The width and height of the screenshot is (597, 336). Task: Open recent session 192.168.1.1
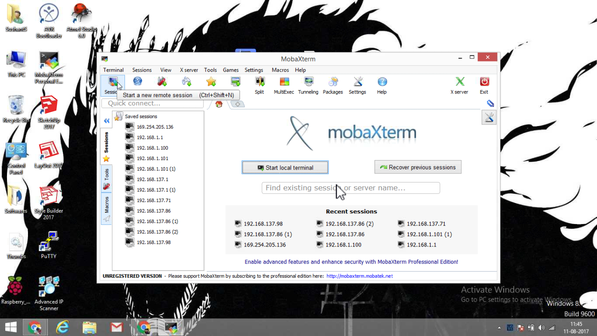click(417, 245)
